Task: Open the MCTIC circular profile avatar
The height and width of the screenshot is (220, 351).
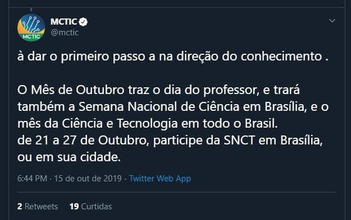Action: click(31, 27)
